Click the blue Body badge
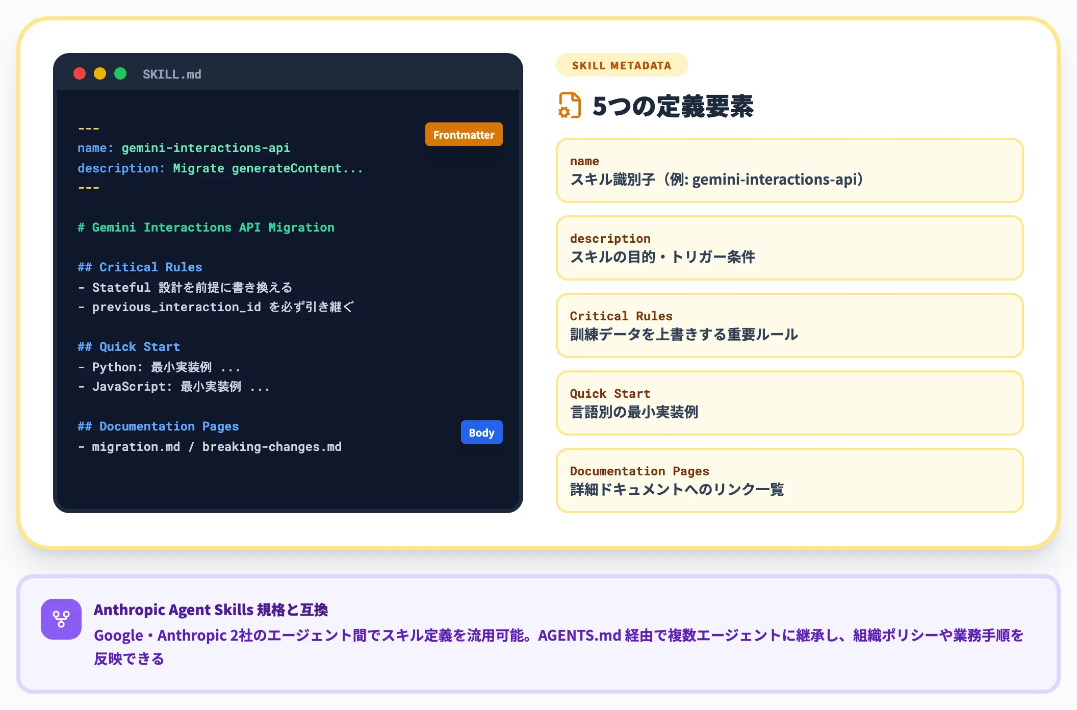The height and width of the screenshot is (710, 1077). point(482,433)
